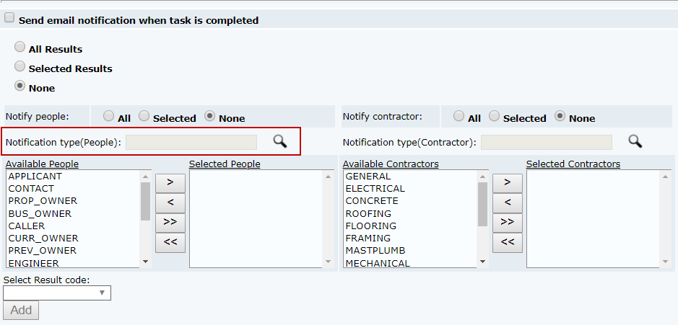Click the Notification type(Contractor) search magnifier icon
The height and width of the screenshot is (325, 678).
click(x=635, y=141)
